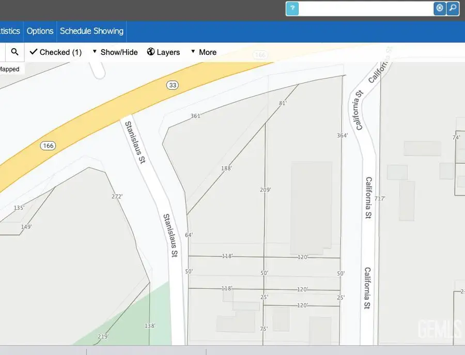Click the 219' parcel dimension label
The image size is (465, 355).
point(103,336)
